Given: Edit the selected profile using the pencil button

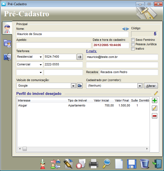Looking at the screenshot, I should tap(155, 108).
